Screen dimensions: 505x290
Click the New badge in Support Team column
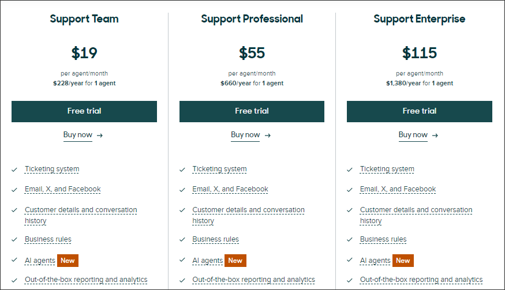click(68, 261)
